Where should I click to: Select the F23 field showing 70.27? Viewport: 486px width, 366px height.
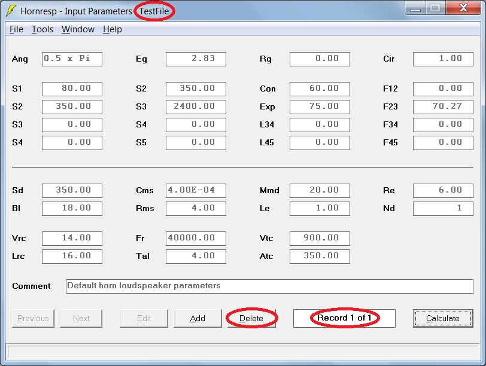(x=444, y=107)
